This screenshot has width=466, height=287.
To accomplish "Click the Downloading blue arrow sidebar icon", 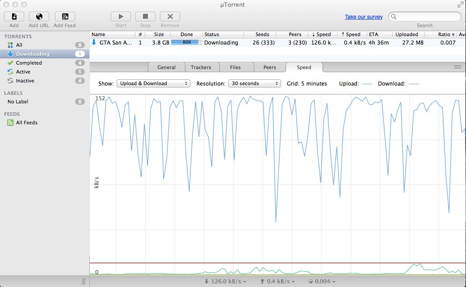I will [10, 54].
